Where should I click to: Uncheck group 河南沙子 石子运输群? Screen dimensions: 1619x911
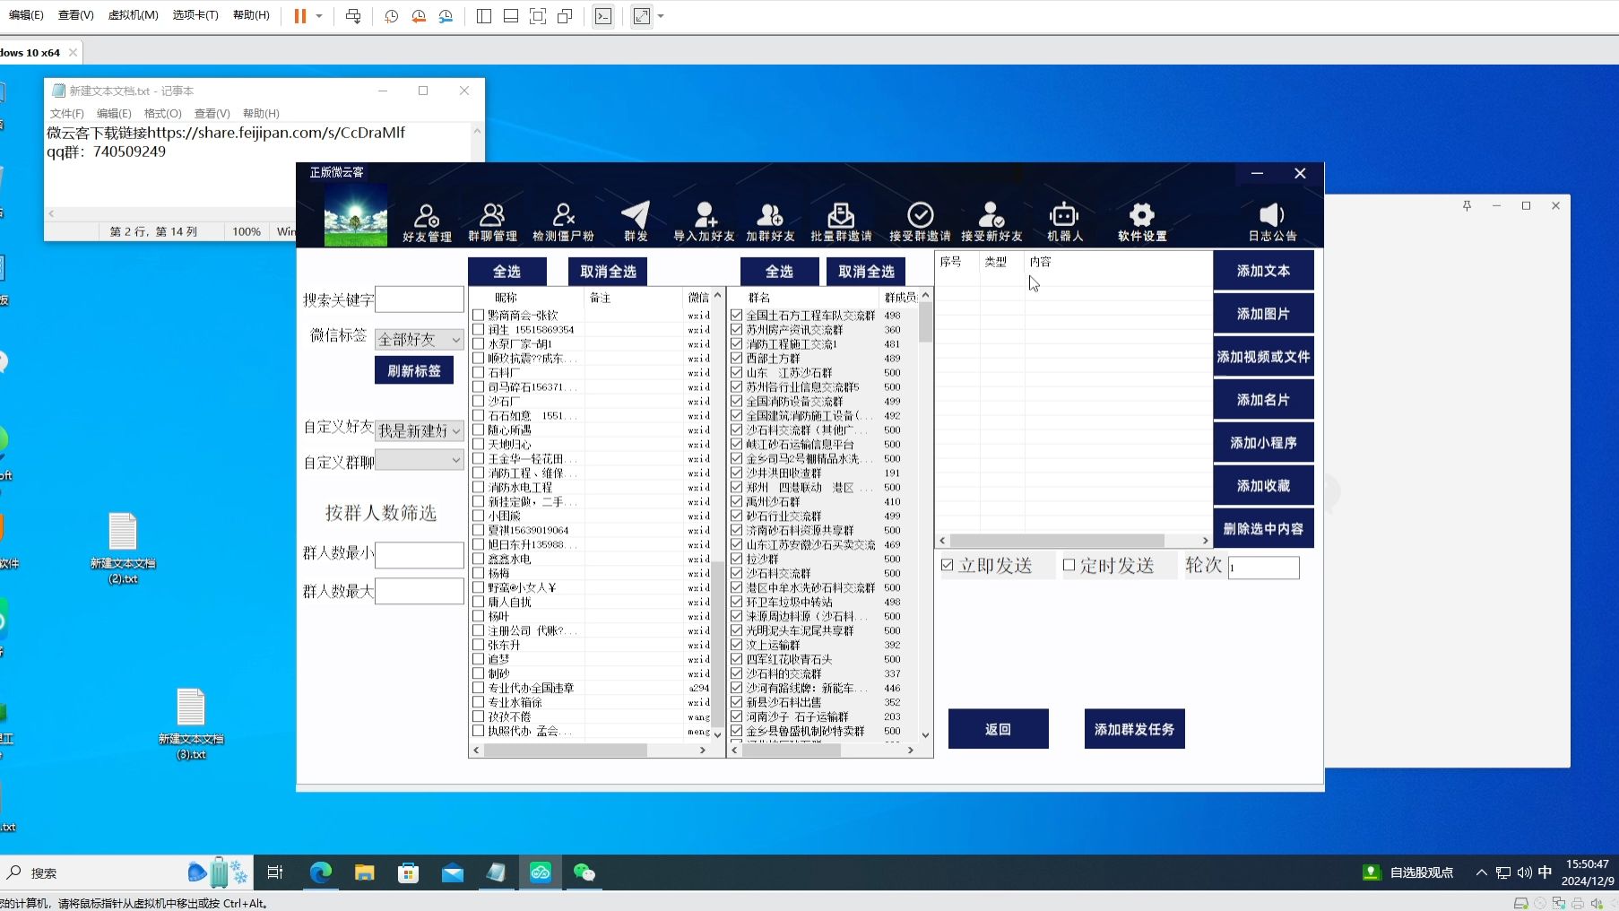pos(737,716)
